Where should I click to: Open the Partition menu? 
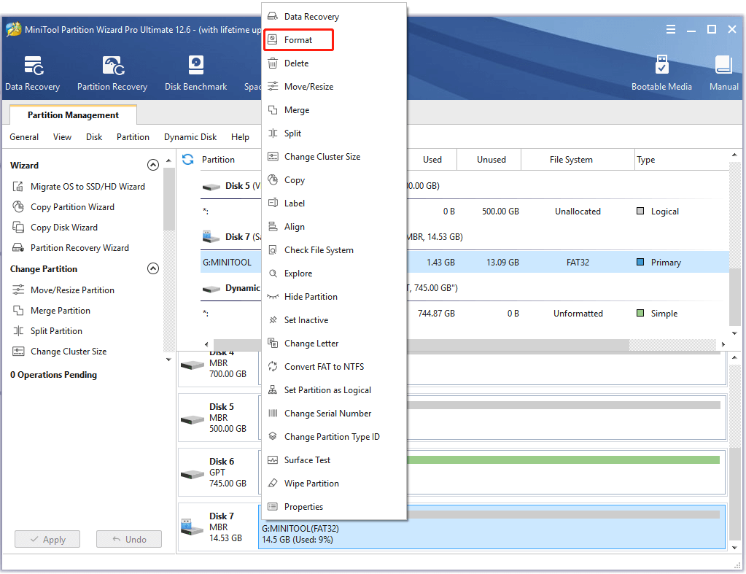pos(133,137)
